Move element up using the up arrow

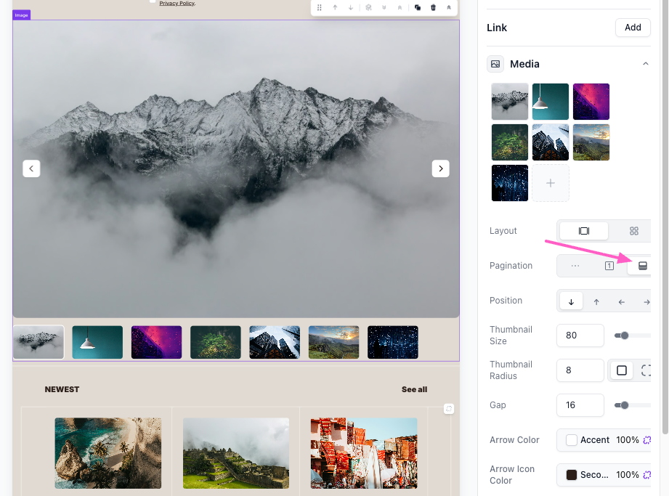(335, 7)
